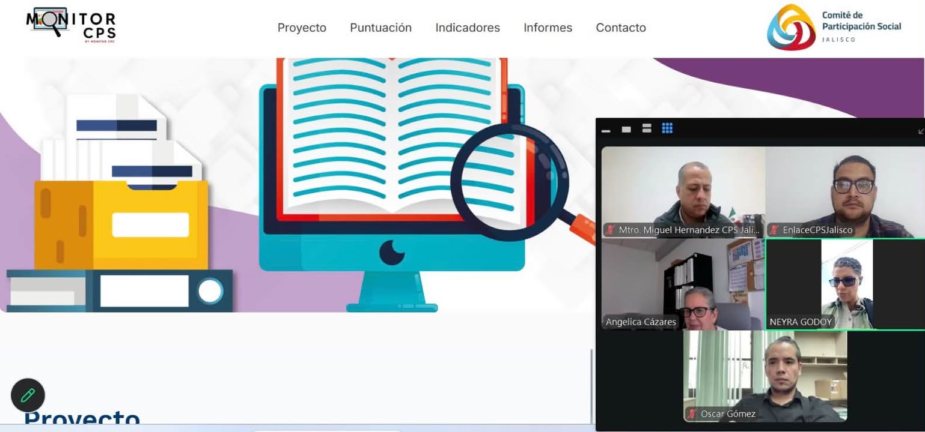Switch video panel to single-tile speaker view
This screenshot has height=432, width=925.
pyautogui.click(x=626, y=129)
